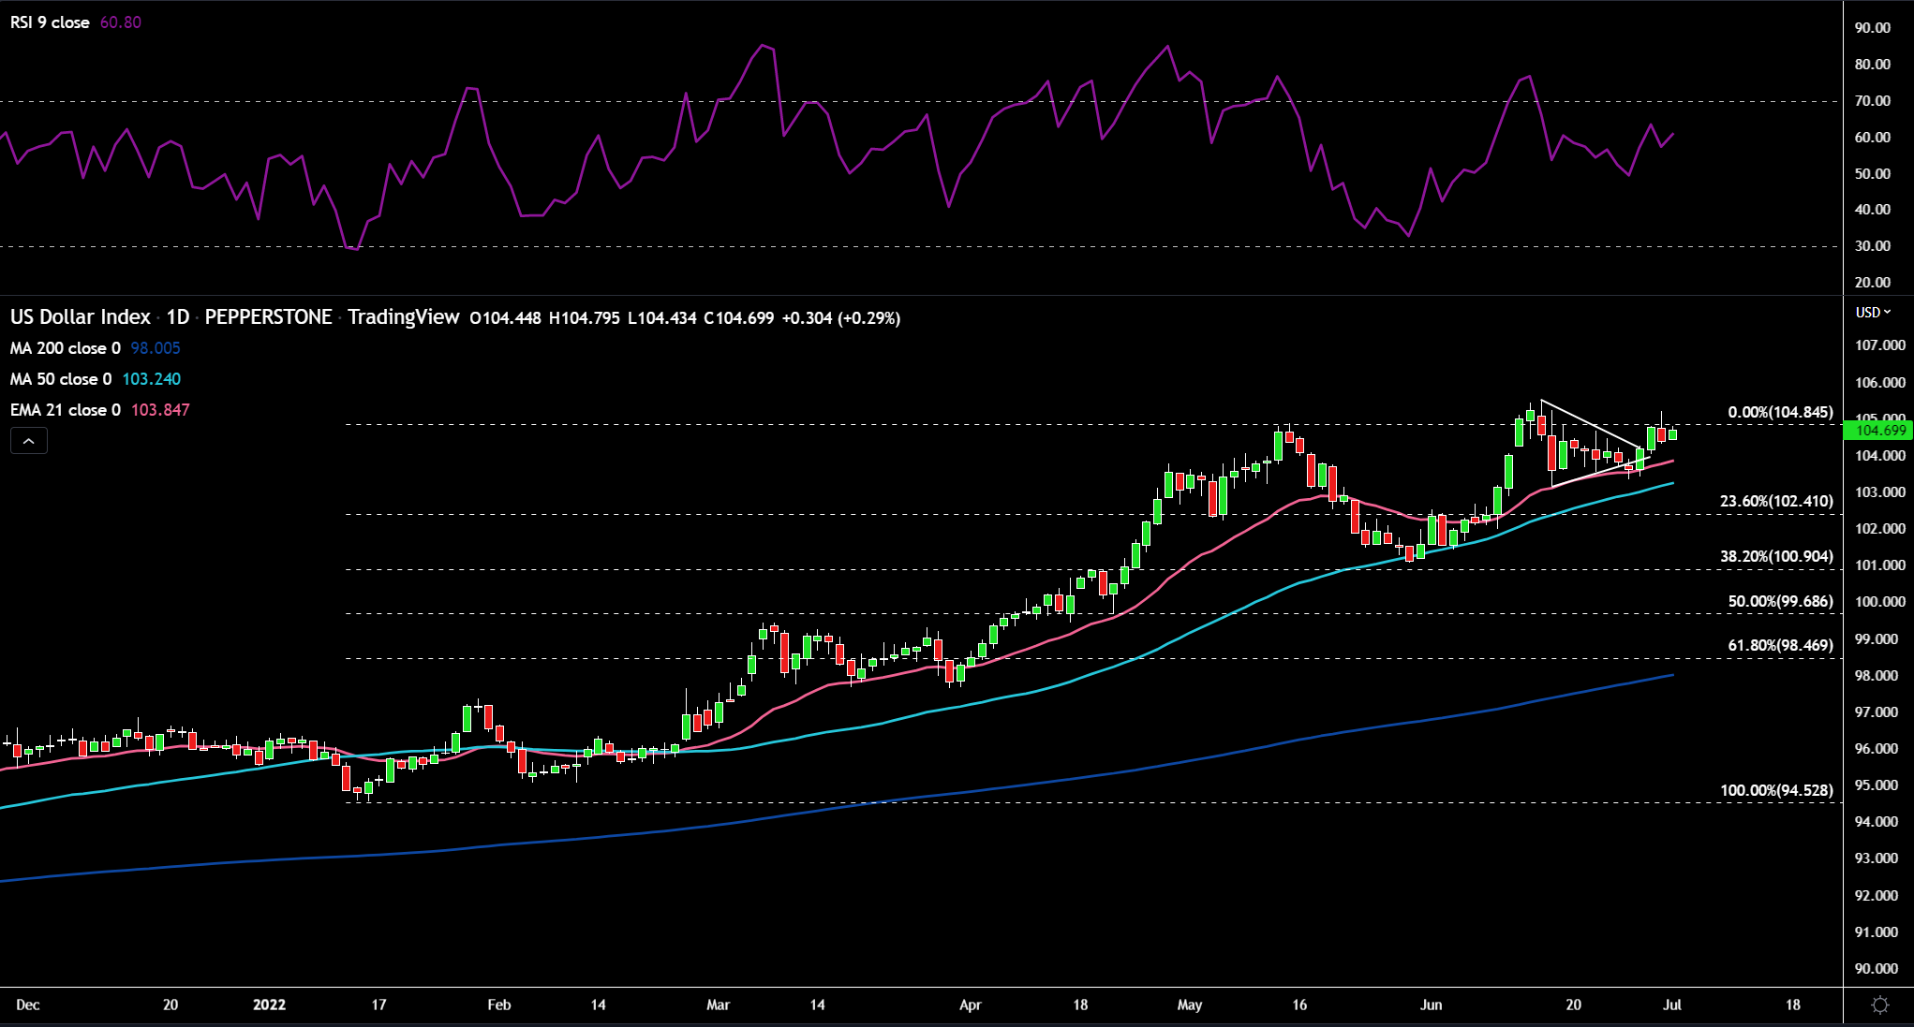Click the Jul label on the time axis
Screen dimensions: 1914x1027
click(1672, 1005)
